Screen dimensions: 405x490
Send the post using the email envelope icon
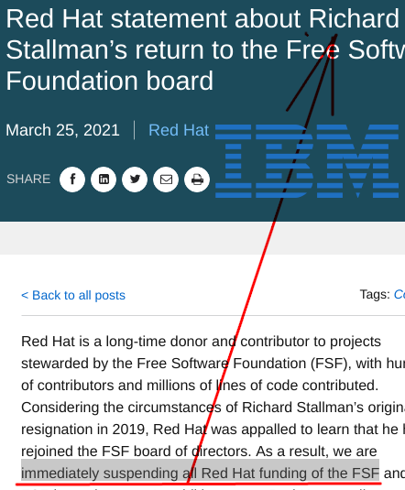(166, 180)
